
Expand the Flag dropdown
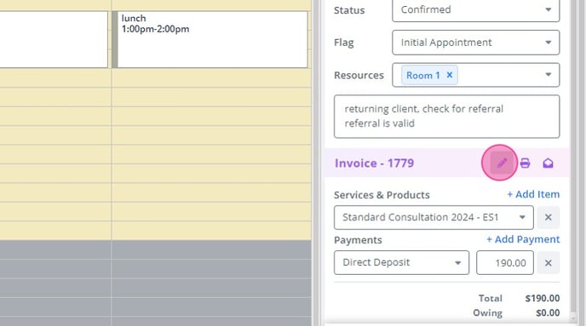coord(476,43)
